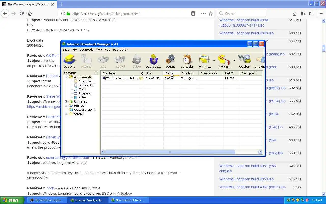Screen dimensions: 326x204
Task: Click the Add URL toolbar icon
Action: tap(70, 61)
